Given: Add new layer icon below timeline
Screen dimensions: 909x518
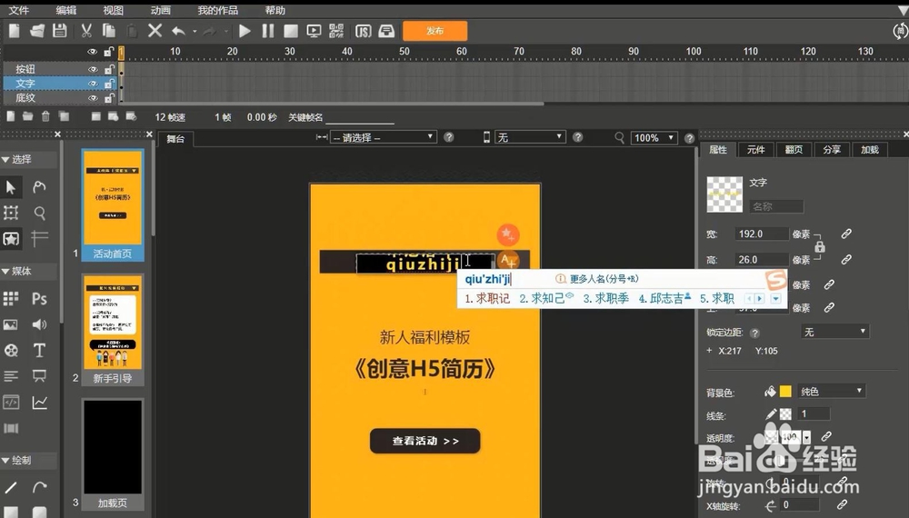Looking at the screenshot, I should click(x=10, y=116).
